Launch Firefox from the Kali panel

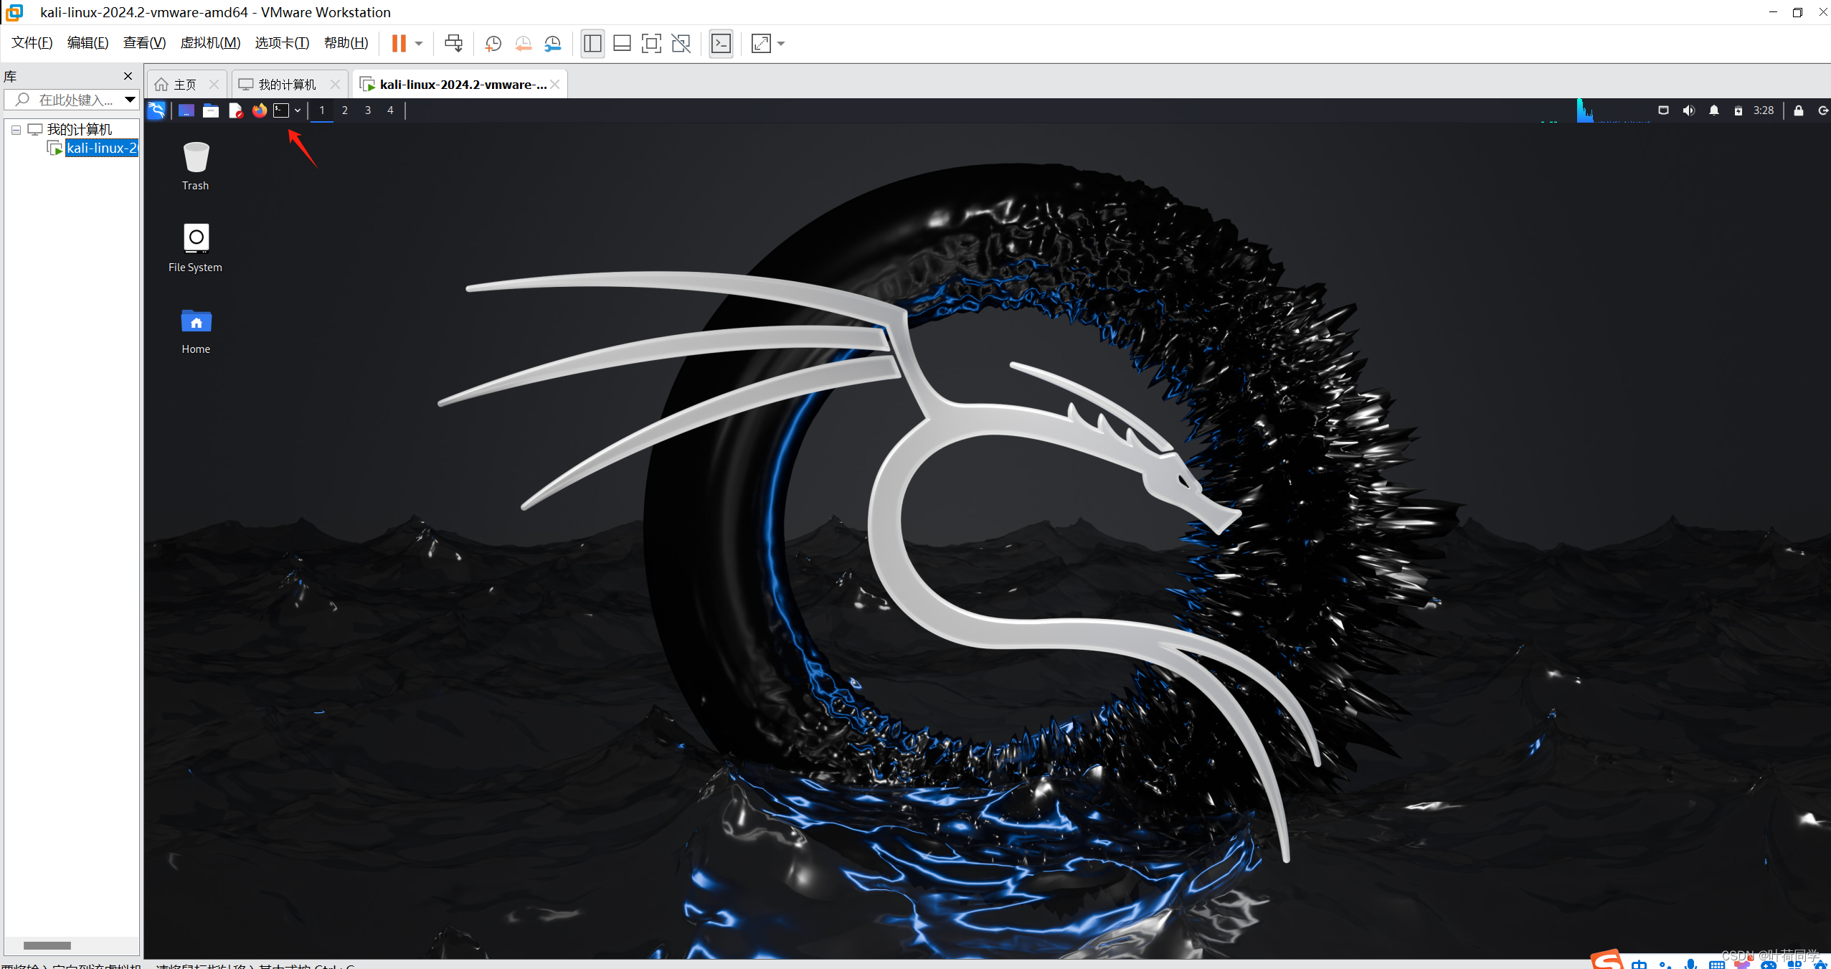click(259, 110)
